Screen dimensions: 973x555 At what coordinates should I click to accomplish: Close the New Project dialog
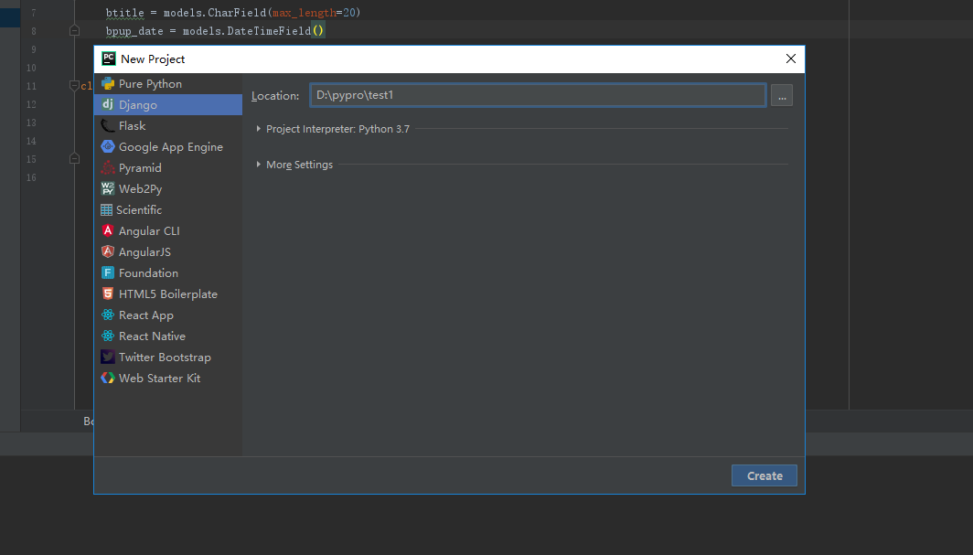[x=790, y=59]
